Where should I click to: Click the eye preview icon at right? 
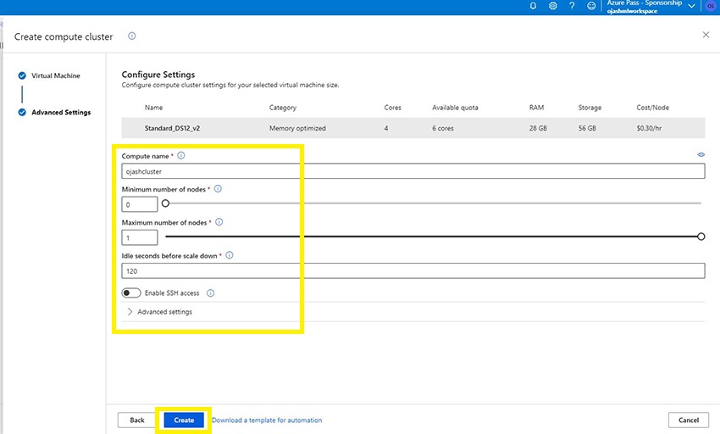(701, 155)
